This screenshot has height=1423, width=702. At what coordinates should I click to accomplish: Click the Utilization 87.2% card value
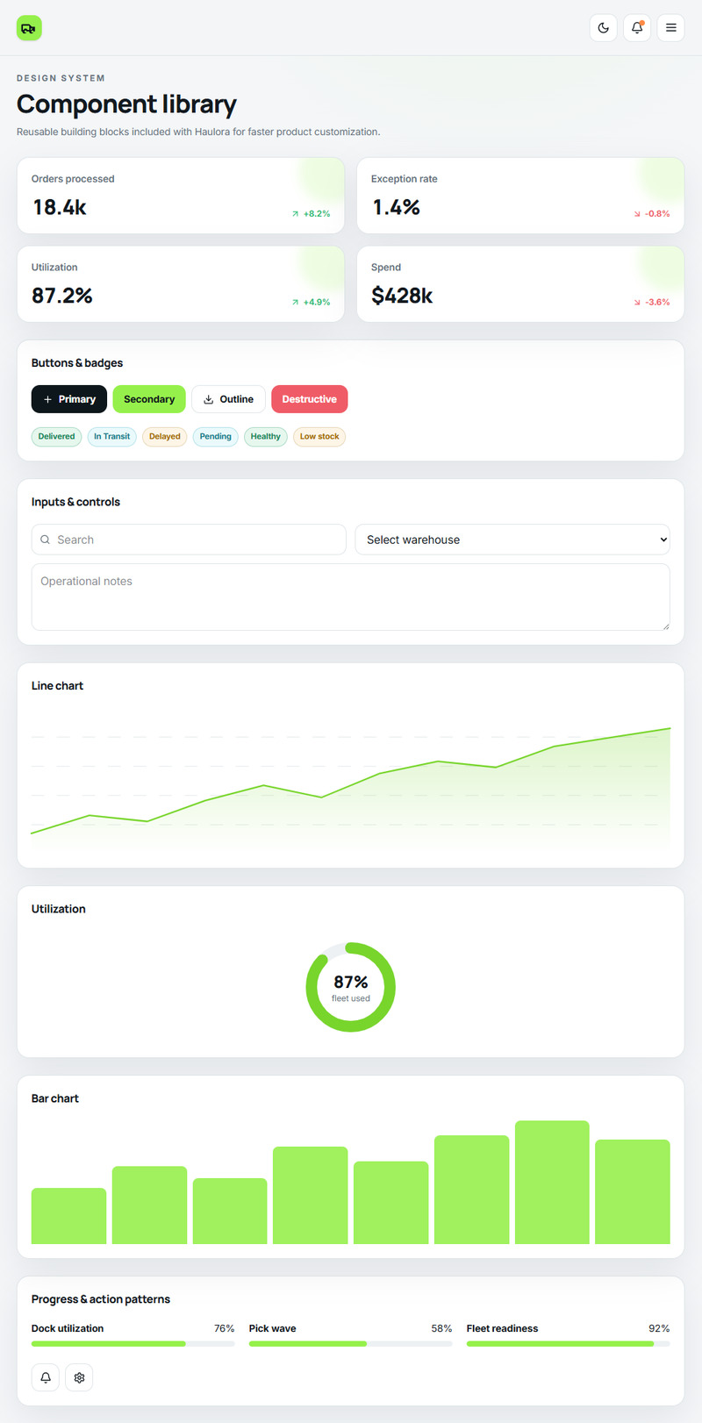click(x=62, y=296)
